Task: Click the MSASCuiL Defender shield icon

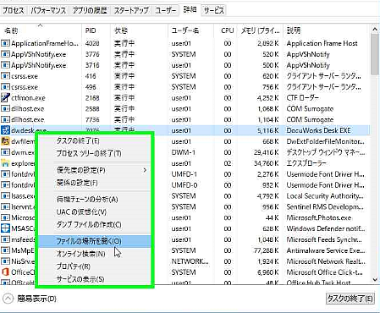Action: coord(5,228)
